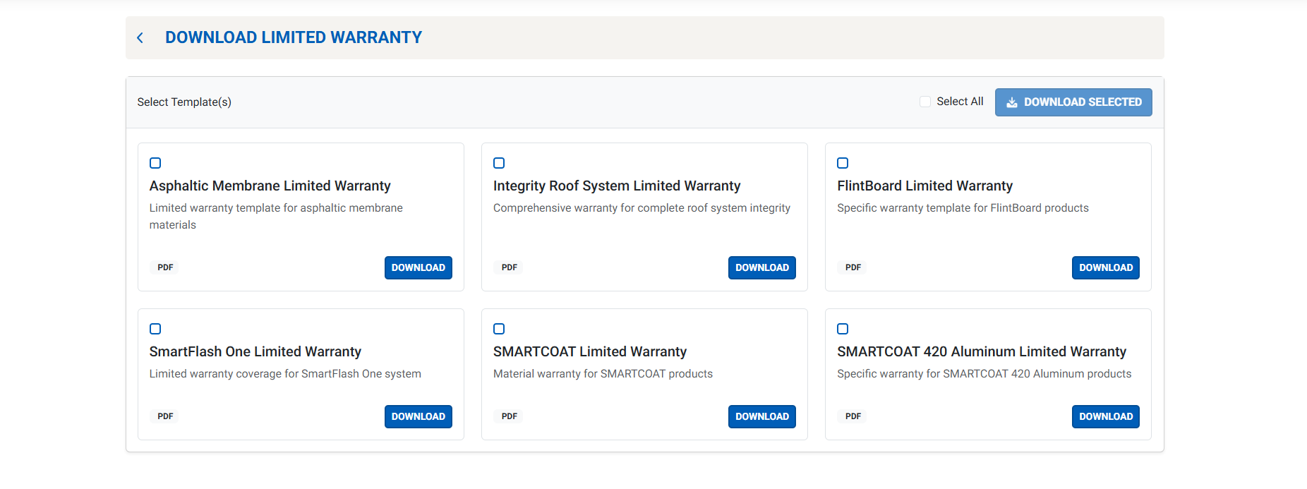Image resolution: width=1307 pixels, height=489 pixels.
Task: Click the FlintBoard Limited Warranty title
Action: point(924,186)
